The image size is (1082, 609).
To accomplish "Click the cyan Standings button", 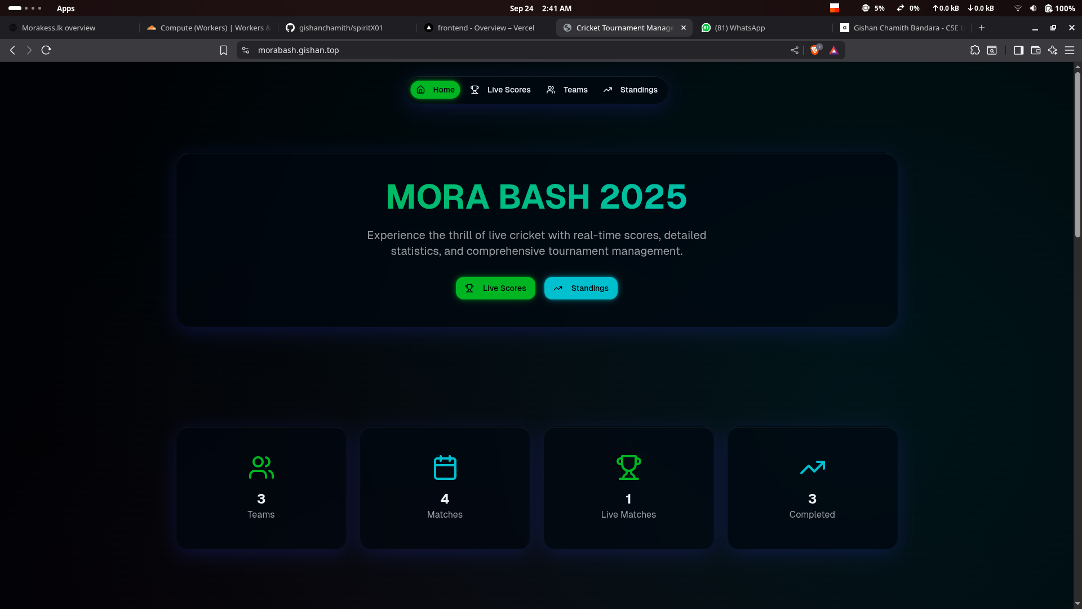I will coord(580,288).
